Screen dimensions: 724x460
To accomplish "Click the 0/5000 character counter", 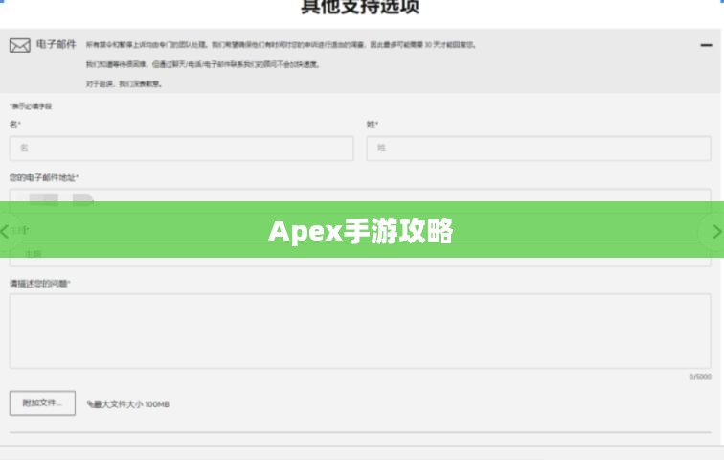I will [700, 377].
